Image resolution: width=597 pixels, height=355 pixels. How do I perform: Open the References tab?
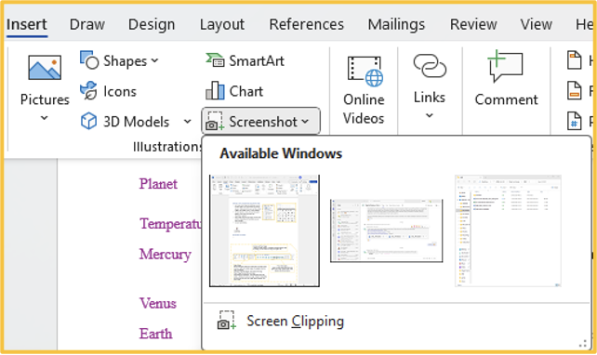click(x=307, y=25)
